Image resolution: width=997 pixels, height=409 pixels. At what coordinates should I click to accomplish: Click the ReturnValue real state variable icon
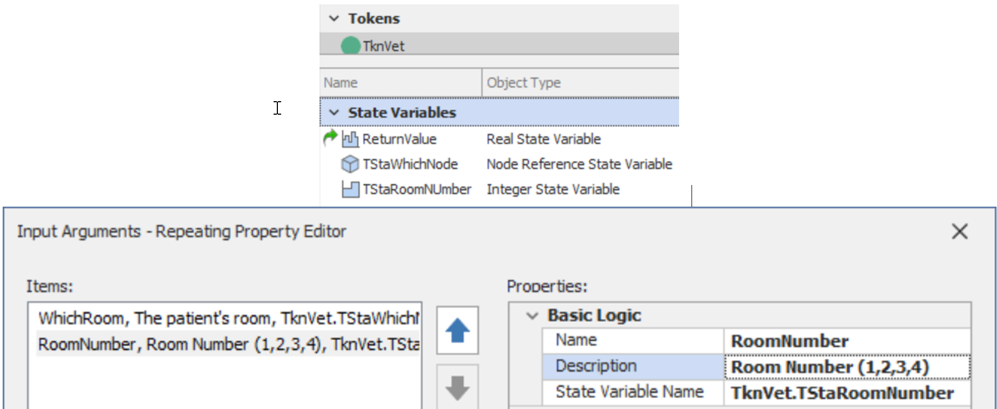tap(350, 139)
